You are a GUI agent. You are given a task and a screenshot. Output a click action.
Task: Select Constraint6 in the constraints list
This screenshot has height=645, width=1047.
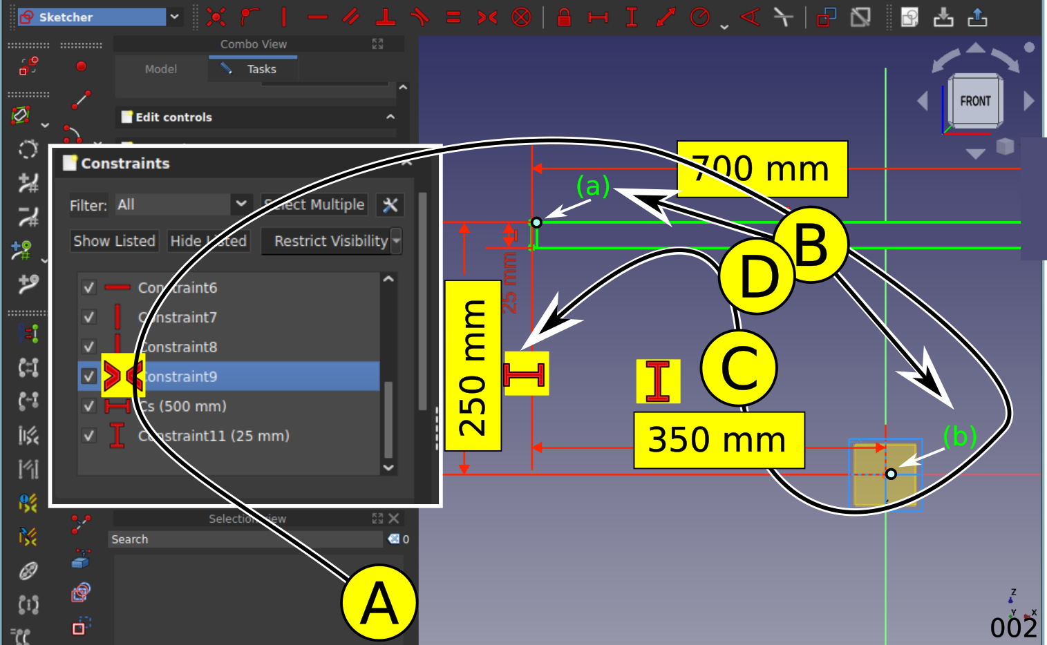[229, 287]
